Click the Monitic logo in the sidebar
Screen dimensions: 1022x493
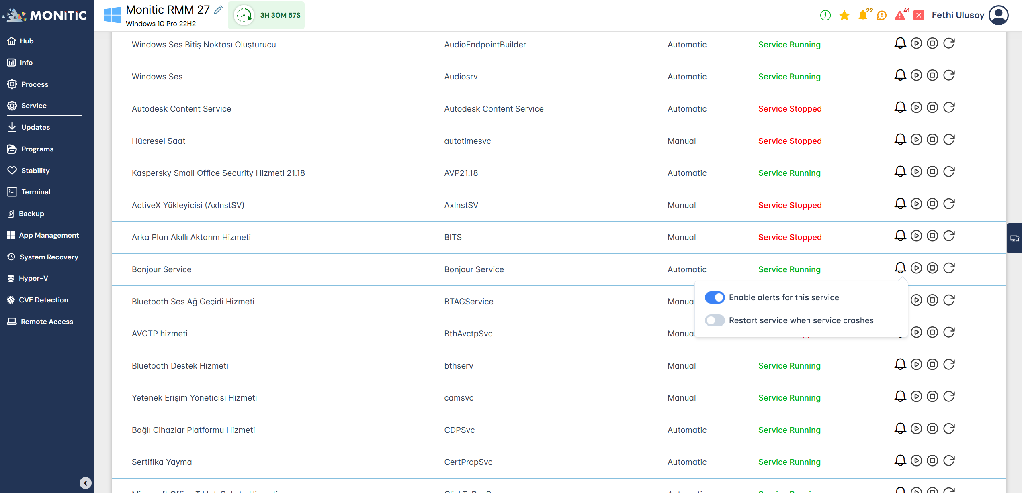(45, 15)
